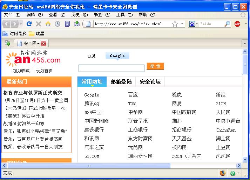Click the bookmarks star book icon

(x=67, y=24)
